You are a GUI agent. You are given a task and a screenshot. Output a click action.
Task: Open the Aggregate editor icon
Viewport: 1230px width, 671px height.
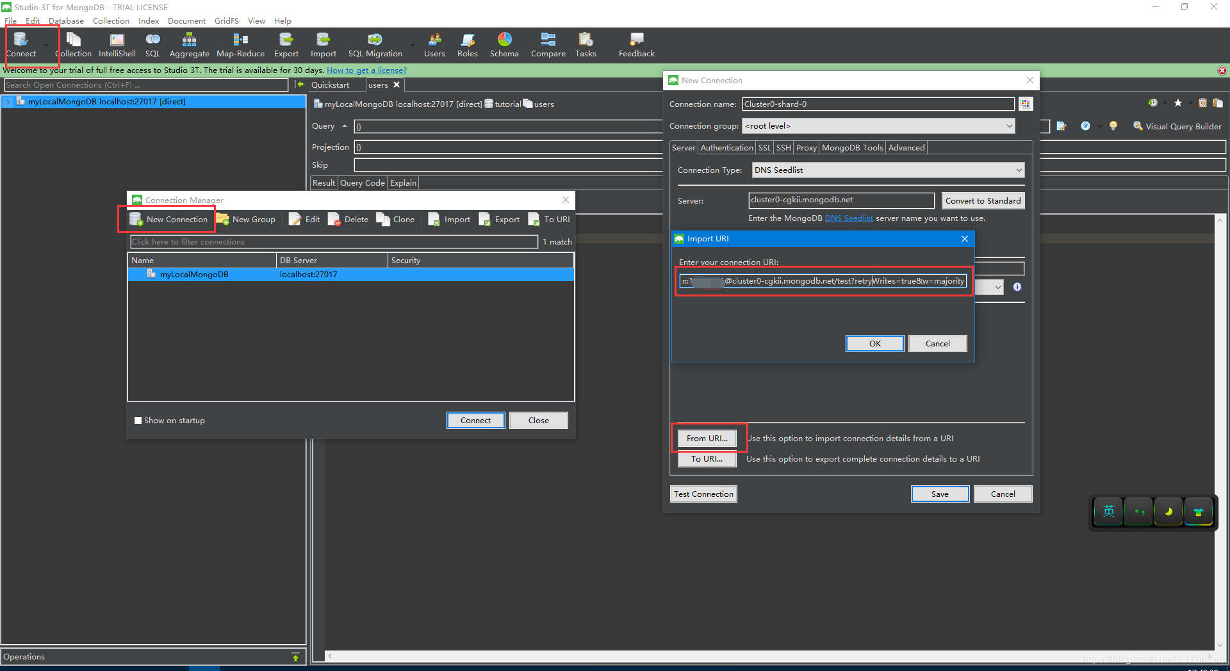tap(189, 45)
